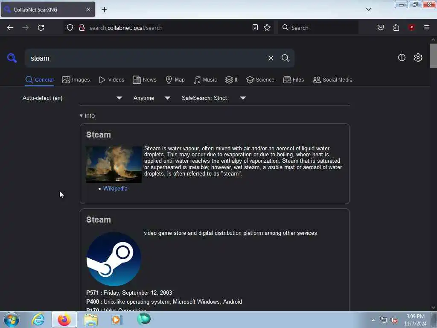Toggle reader view icon
Screen dimensions: 437x328
click(255, 27)
